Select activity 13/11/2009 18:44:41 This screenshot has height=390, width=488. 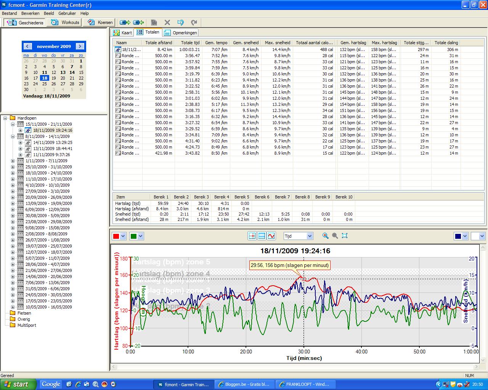pos(53,149)
